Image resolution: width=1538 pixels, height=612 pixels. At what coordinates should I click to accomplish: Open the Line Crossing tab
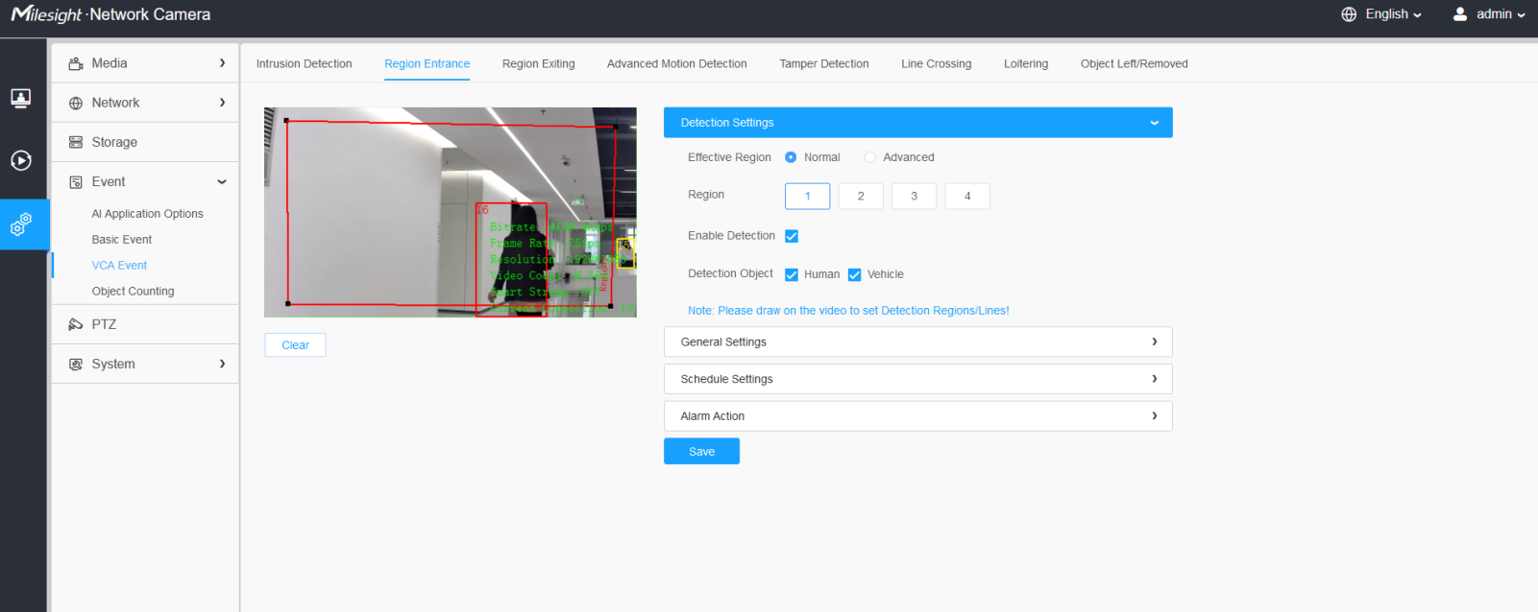coord(936,64)
